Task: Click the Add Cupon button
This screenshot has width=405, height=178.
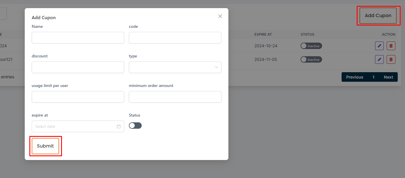Action: pos(378,16)
